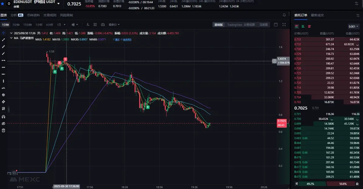Click the plus button on crosshair price label

click(274, 61)
